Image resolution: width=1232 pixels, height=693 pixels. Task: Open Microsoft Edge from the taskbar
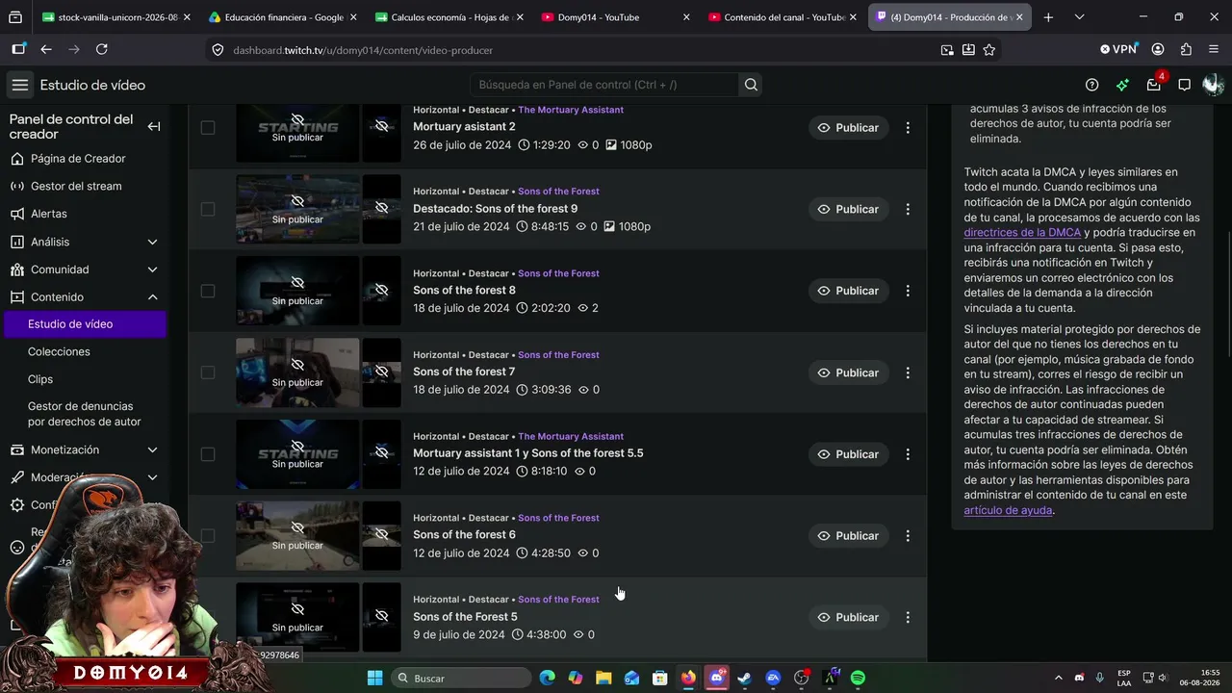(x=548, y=679)
